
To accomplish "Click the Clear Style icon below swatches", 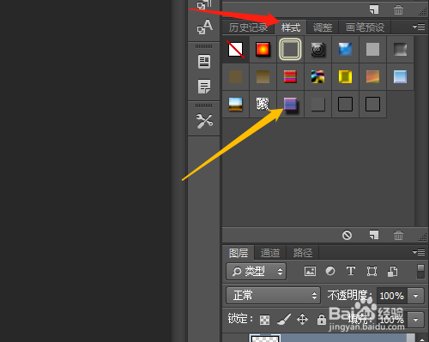I will (x=347, y=235).
